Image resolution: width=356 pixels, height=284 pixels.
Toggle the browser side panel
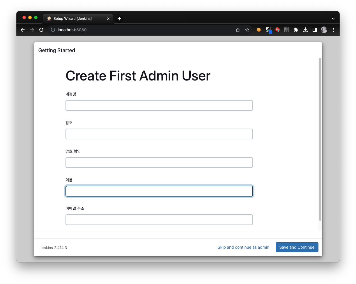pyautogui.click(x=315, y=30)
